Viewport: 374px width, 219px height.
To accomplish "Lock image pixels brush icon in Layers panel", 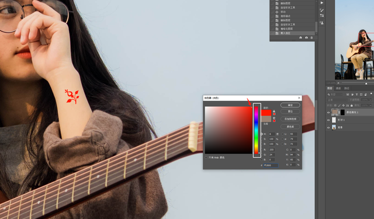I will tap(340, 106).
